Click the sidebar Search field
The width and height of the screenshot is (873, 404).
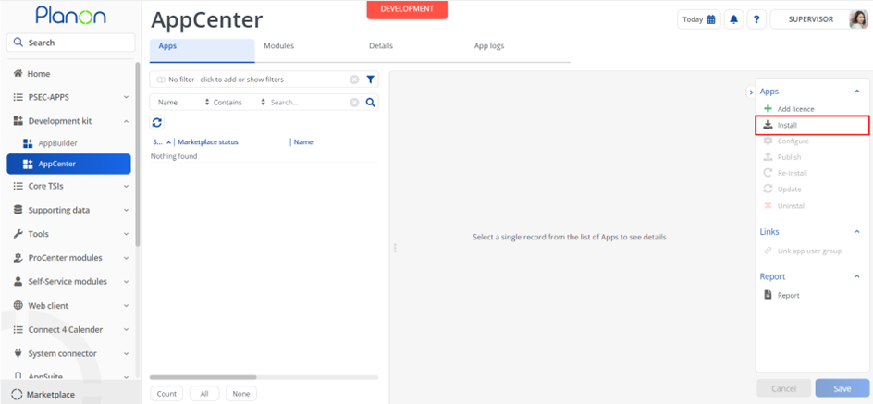point(70,43)
